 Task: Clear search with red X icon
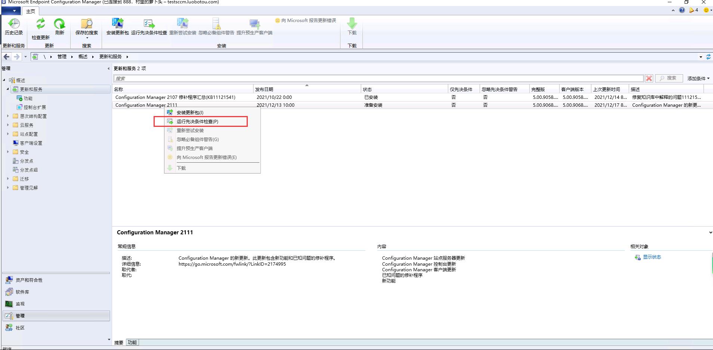[649, 78]
